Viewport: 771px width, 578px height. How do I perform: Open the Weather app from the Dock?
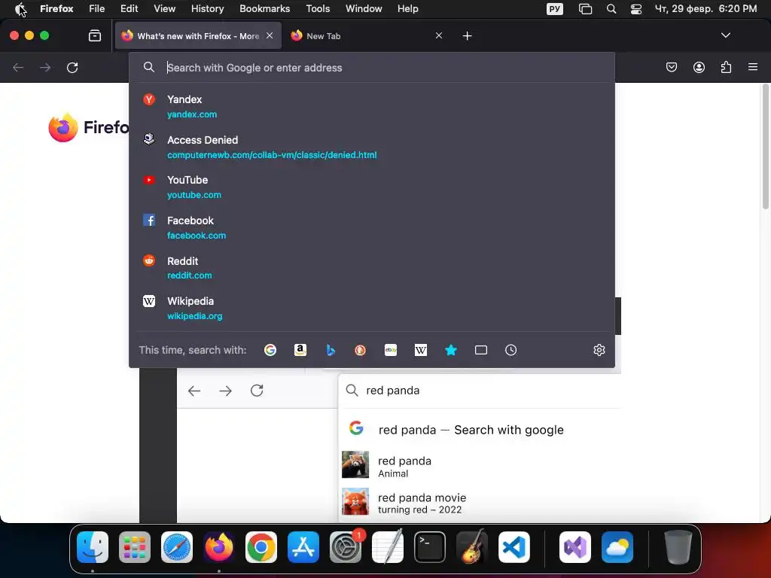(x=617, y=547)
